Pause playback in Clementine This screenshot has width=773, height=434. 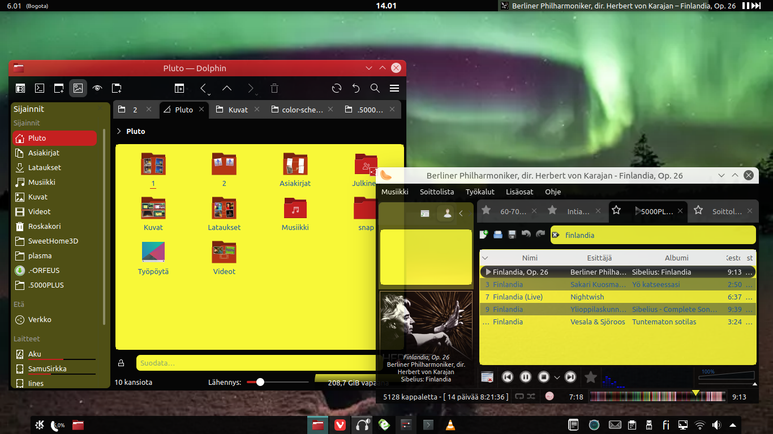(526, 377)
